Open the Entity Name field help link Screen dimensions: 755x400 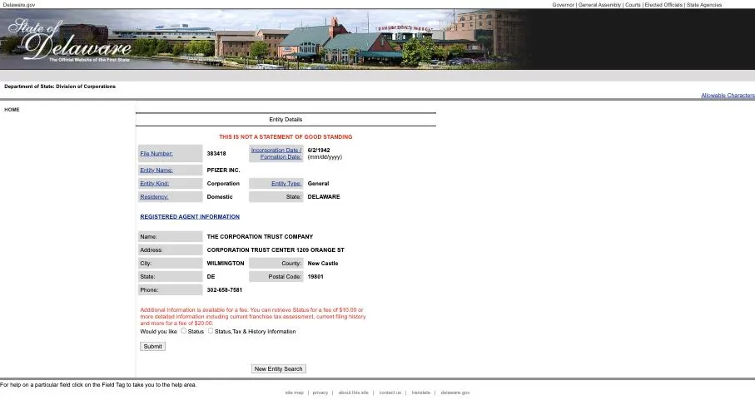coord(156,170)
